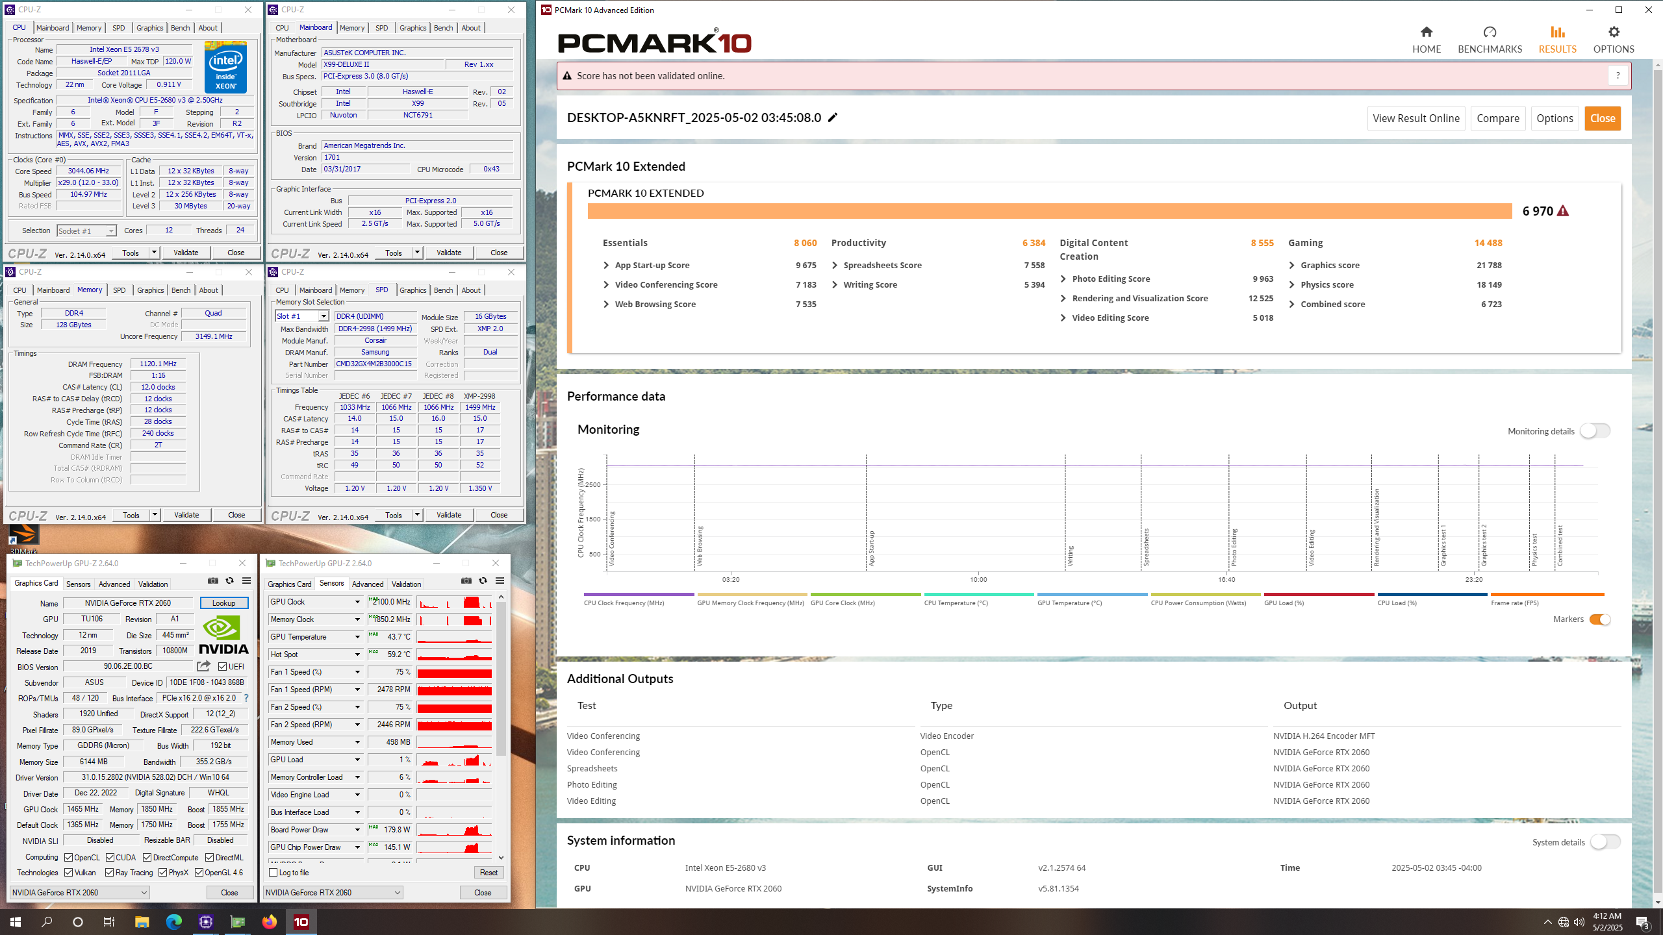Open the RESULTS bar chart icon
This screenshot has width=1663, height=935.
pos(1557,32)
